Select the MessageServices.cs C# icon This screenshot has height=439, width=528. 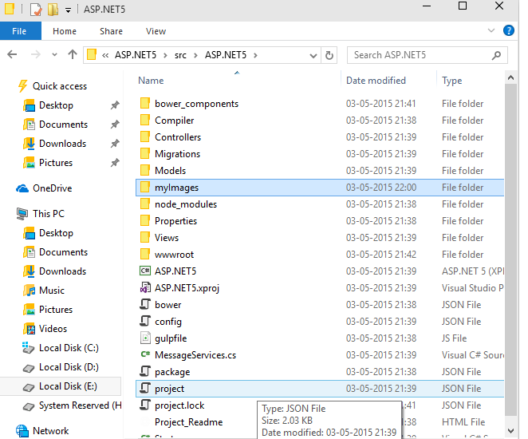click(x=145, y=354)
